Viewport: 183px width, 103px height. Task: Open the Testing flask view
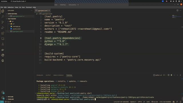pos(3,44)
